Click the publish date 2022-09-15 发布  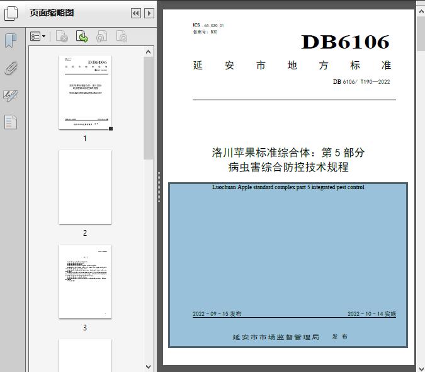(x=217, y=313)
